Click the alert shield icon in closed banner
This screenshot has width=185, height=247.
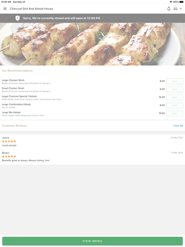tap(17, 18)
